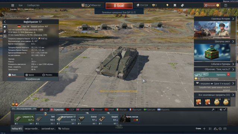This screenshot has height=134, width=238.
Task: Click the plus icon to add squad member
Action: 204,129
